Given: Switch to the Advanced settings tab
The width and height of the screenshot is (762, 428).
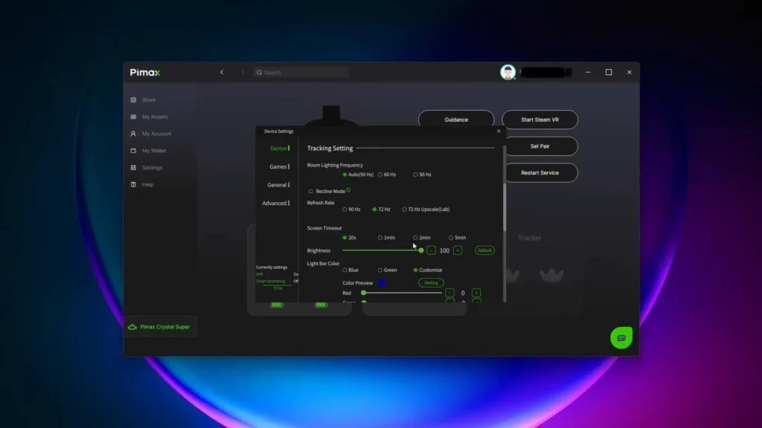Looking at the screenshot, I should 275,204.
